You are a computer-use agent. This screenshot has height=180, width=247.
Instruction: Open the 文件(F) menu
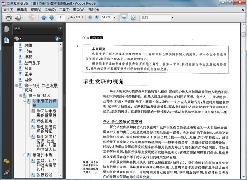tap(8, 9)
